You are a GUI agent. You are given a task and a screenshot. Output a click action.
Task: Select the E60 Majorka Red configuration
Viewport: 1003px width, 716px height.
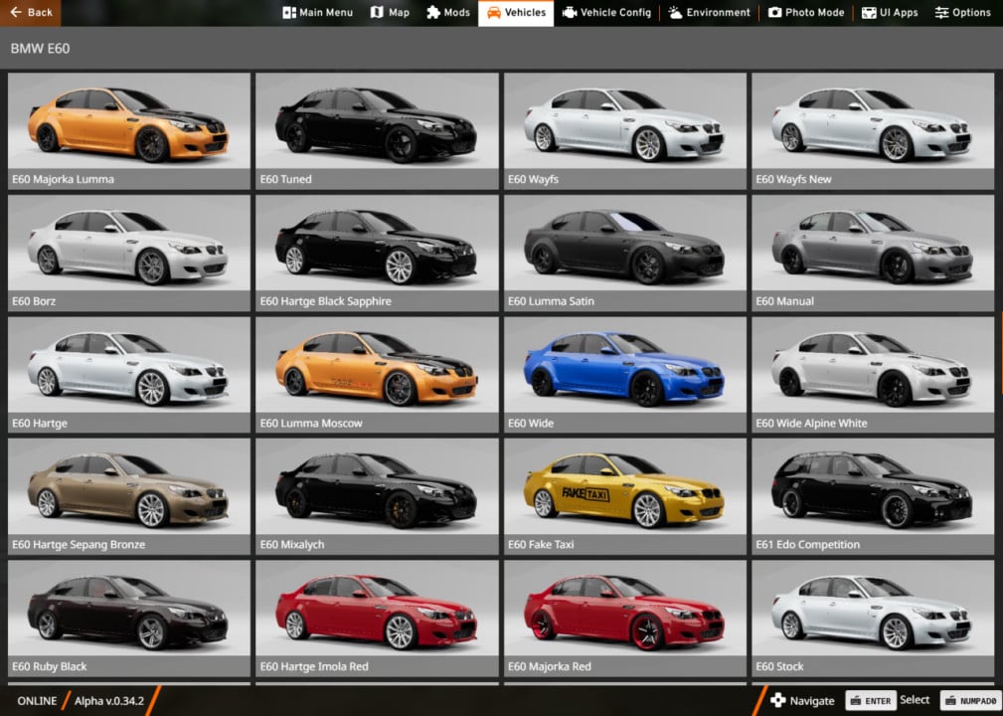(625, 619)
